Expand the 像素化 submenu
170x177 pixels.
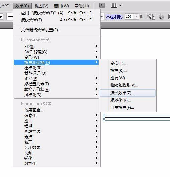coord(57,115)
